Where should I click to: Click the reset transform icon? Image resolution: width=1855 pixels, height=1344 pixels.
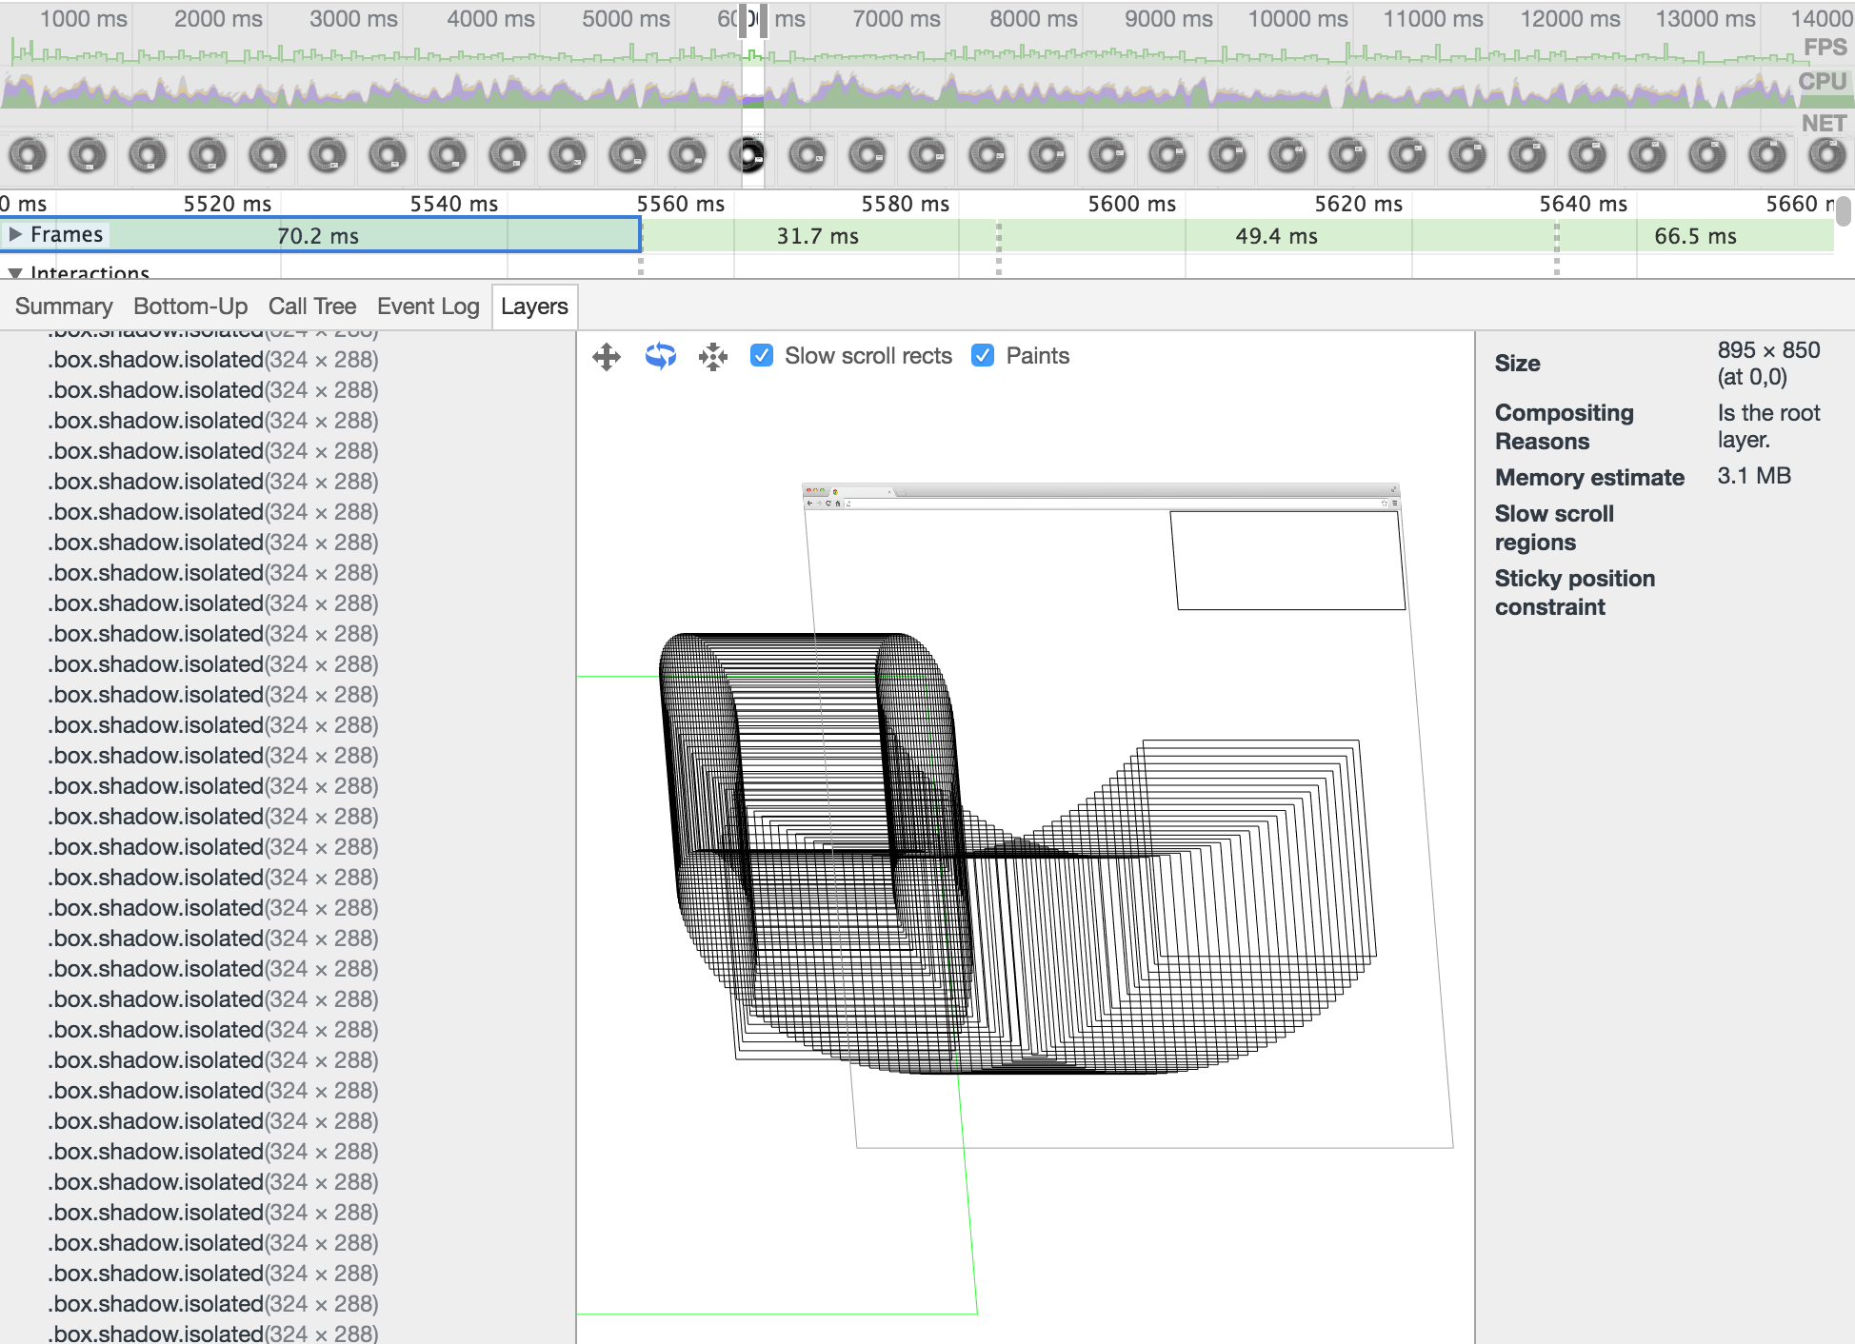712,357
